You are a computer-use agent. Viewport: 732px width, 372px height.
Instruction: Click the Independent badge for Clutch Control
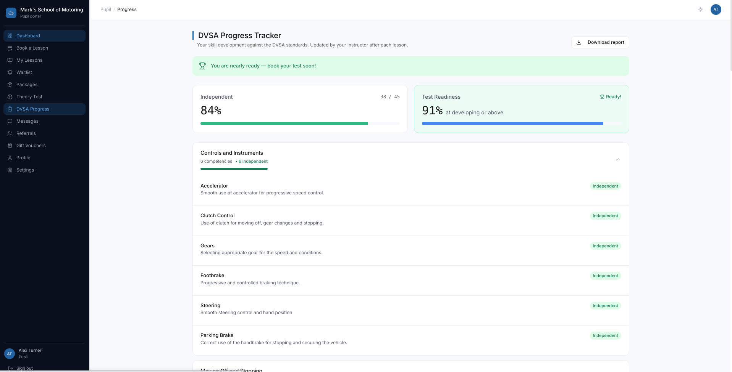click(x=605, y=216)
